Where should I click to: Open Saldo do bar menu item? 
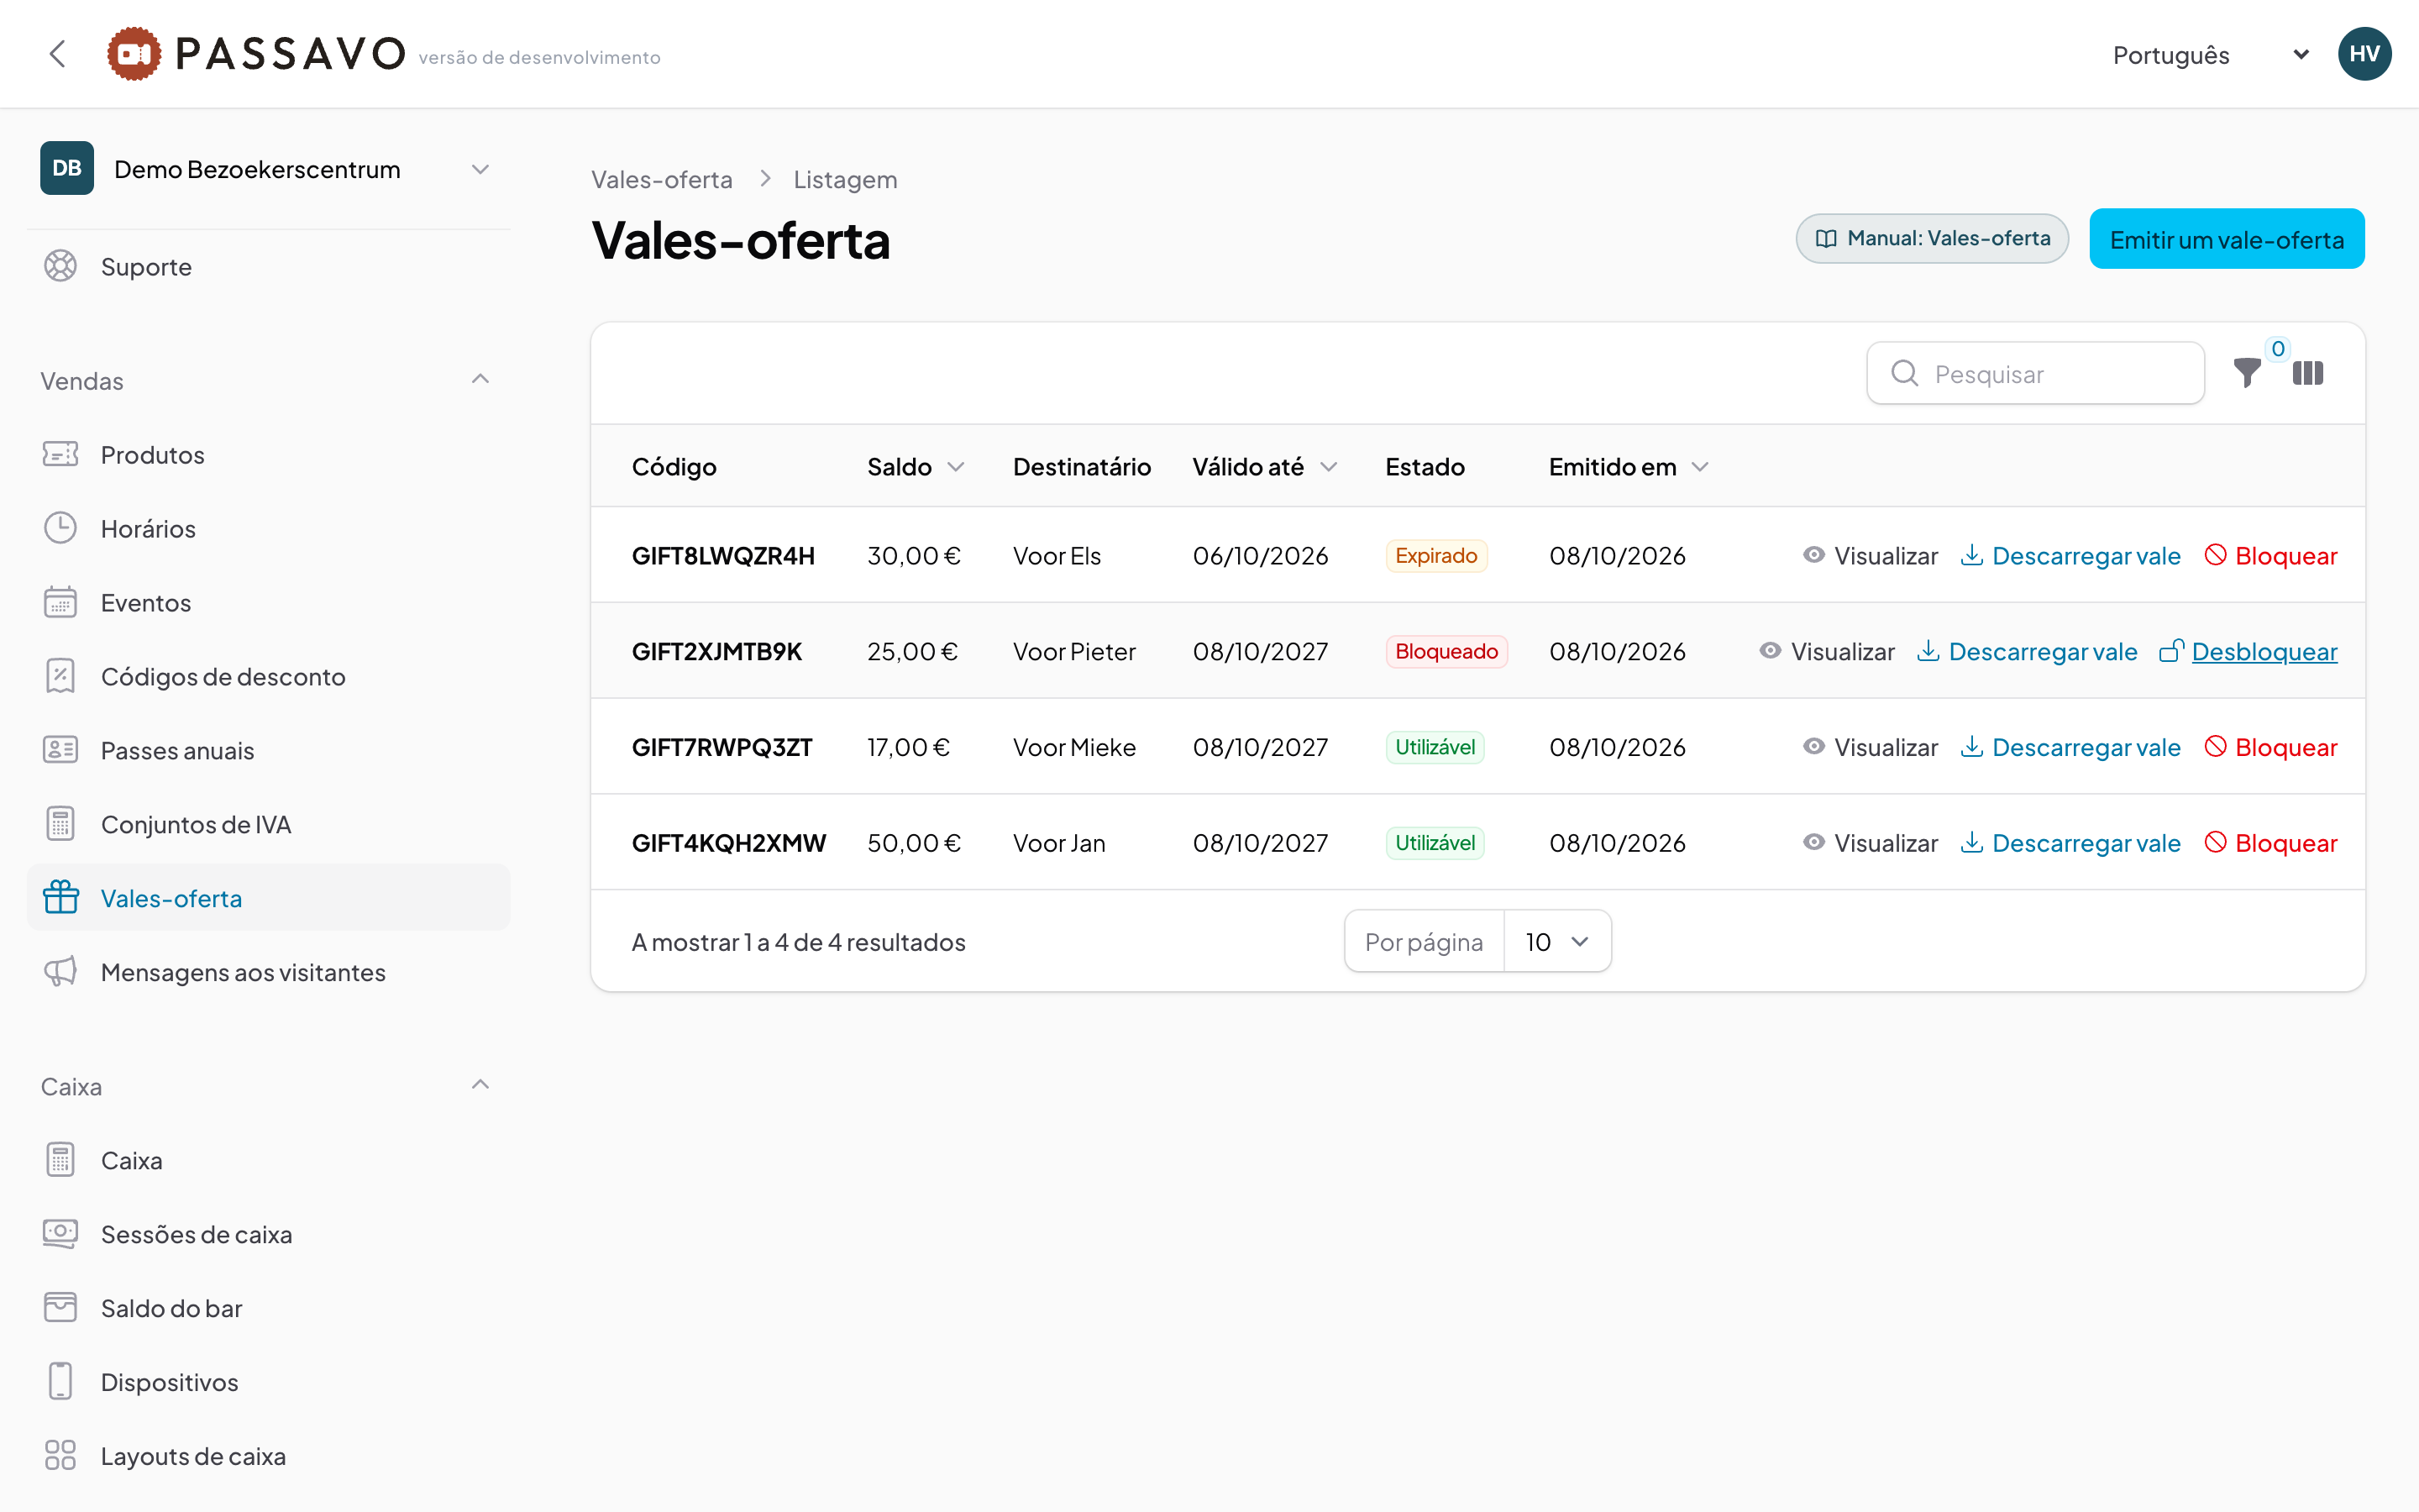pos(268,1308)
